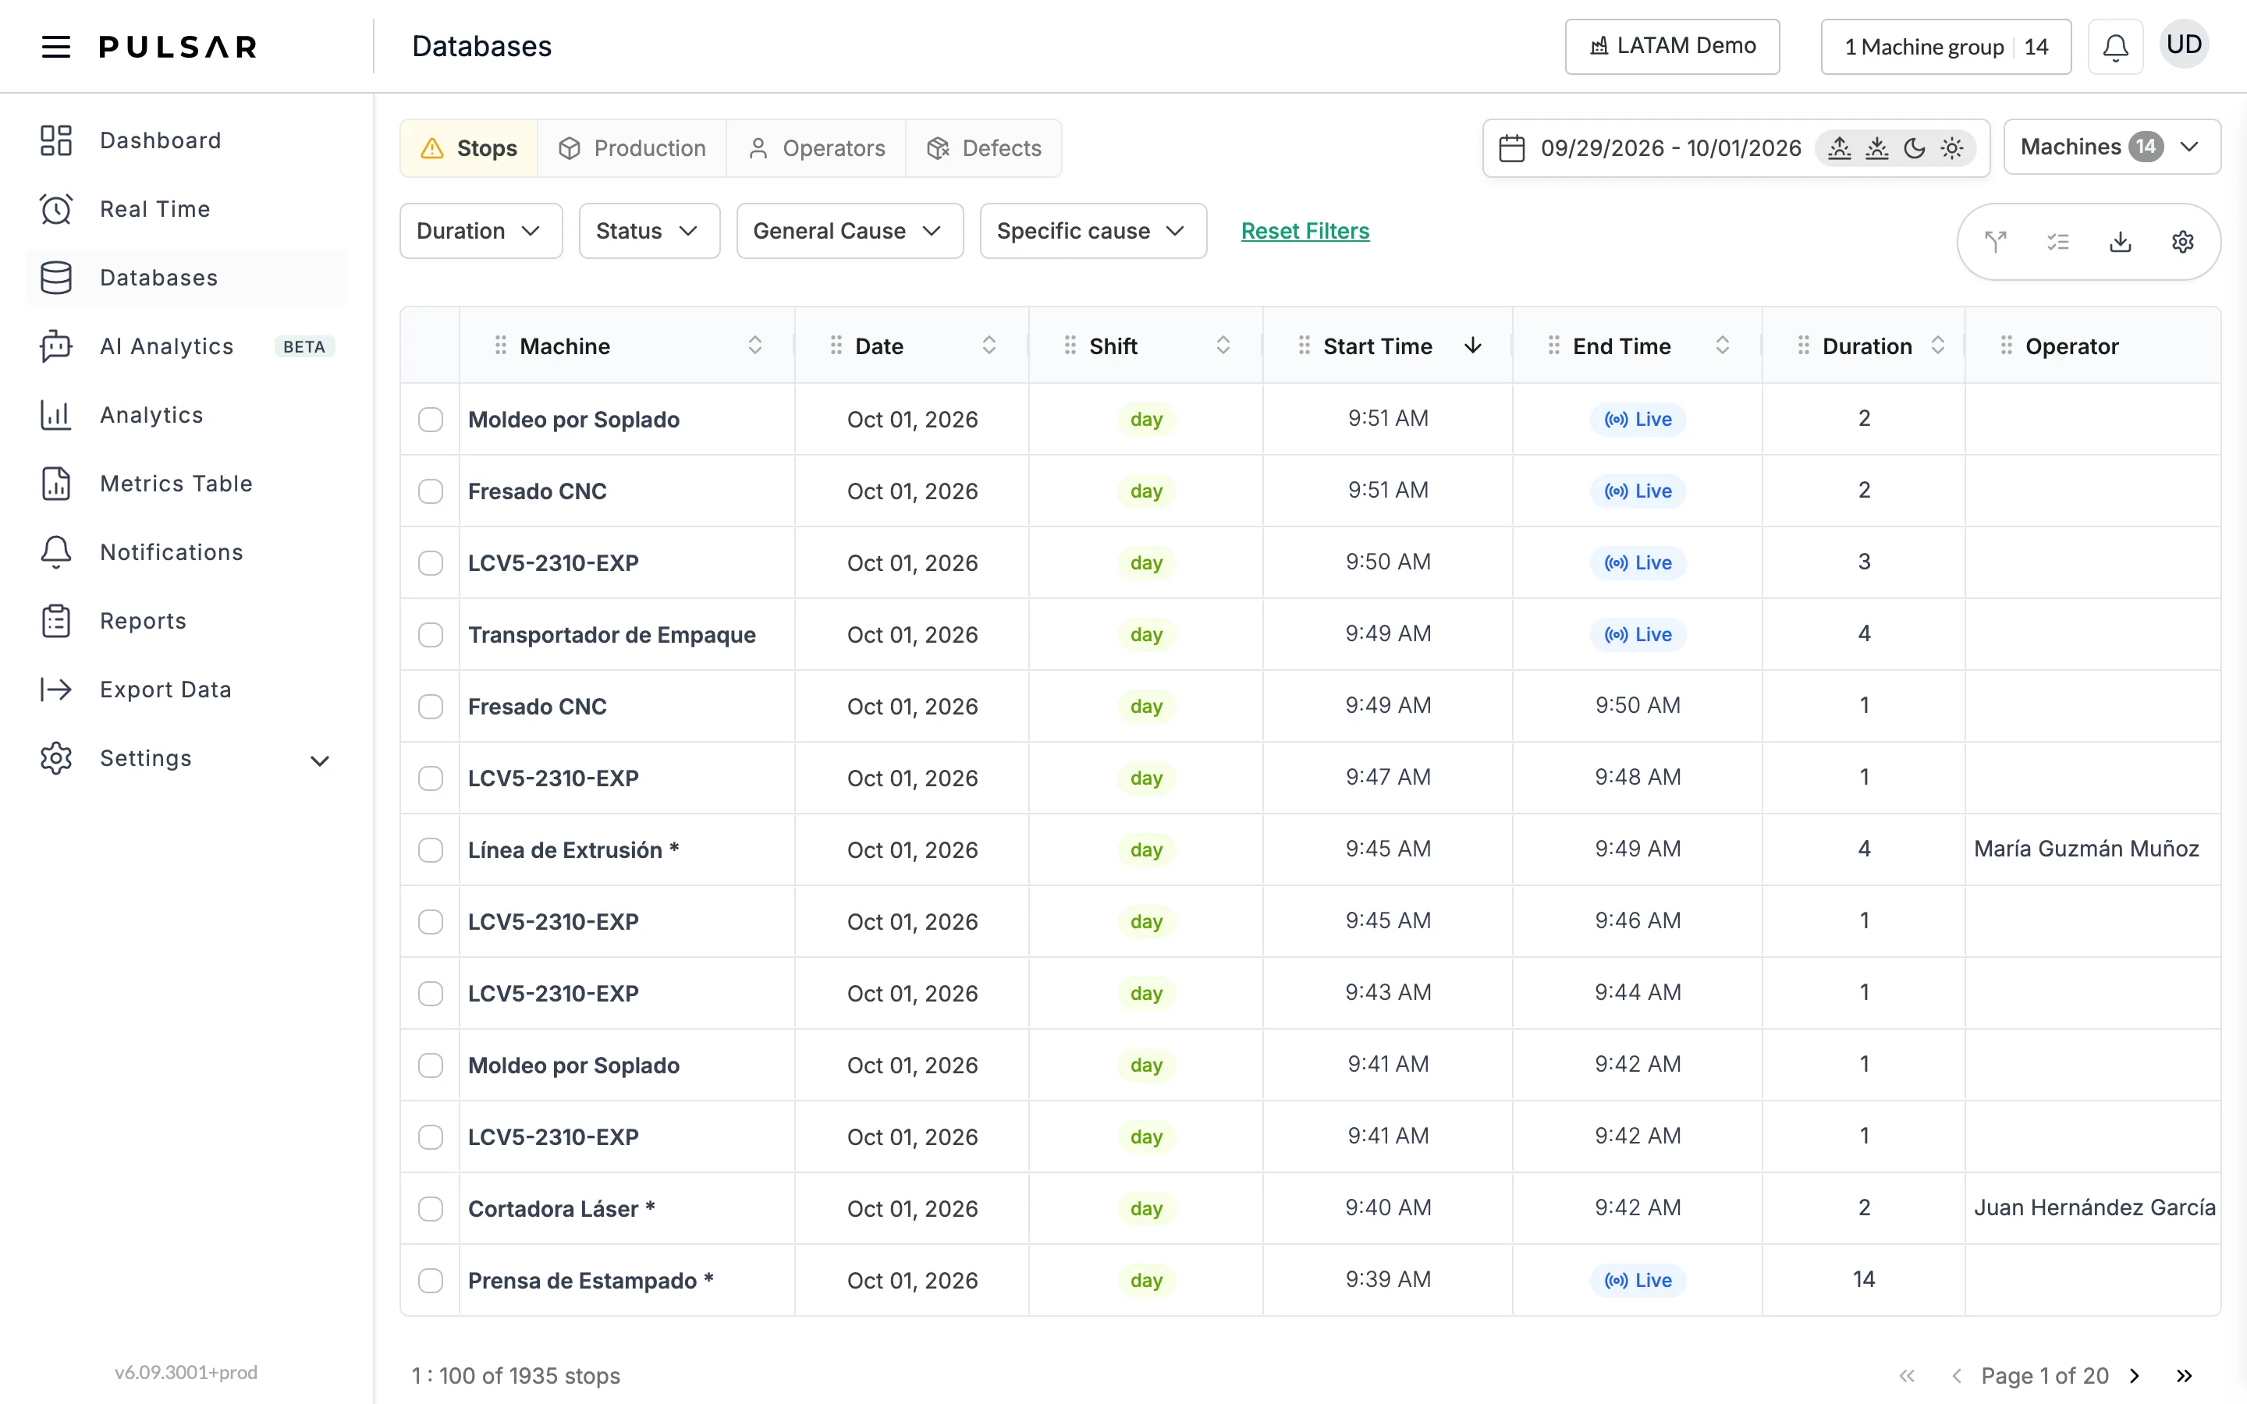The width and height of the screenshot is (2247, 1404).
Task: Click the download export icon
Action: [2120, 243]
